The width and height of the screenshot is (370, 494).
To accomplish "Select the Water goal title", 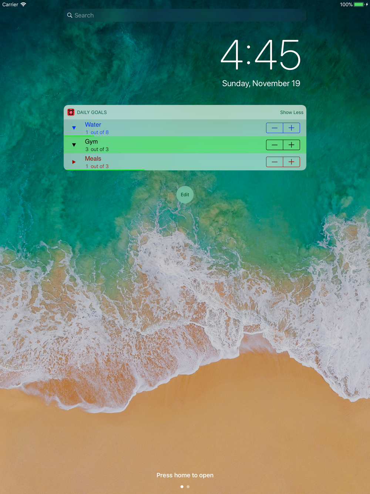I will [x=93, y=124].
